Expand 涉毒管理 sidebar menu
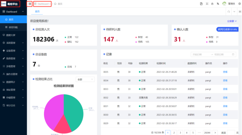 [x=13, y=66]
